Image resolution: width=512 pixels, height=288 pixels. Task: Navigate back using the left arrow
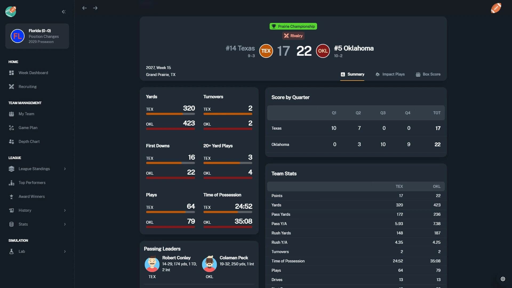(x=85, y=8)
